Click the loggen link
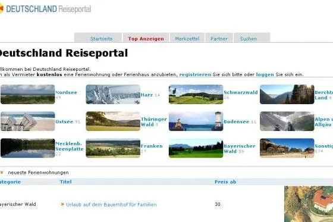This screenshot has height=222, width=333. click(x=265, y=74)
